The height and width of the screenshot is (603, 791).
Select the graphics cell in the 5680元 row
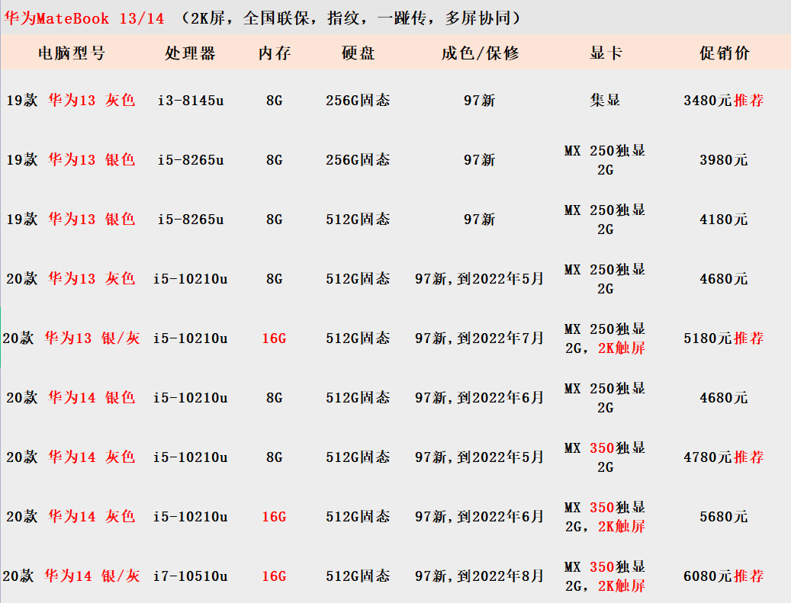pyautogui.click(x=605, y=517)
